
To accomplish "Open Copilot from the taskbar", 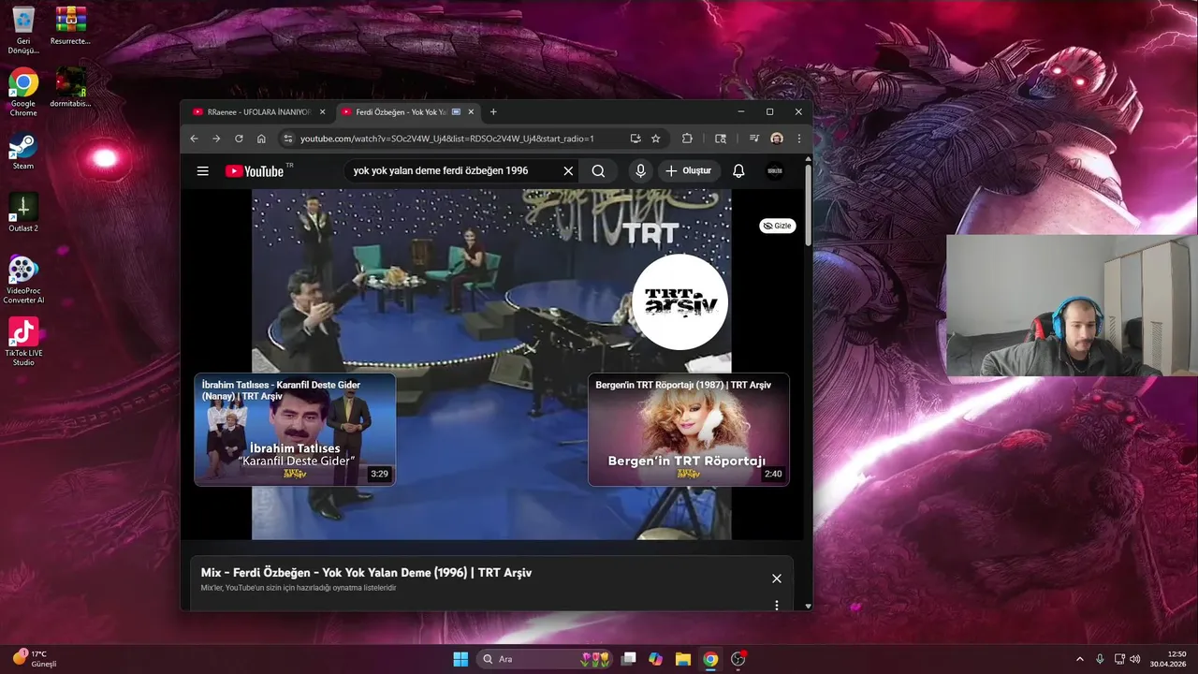I will [x=656, y=659].
